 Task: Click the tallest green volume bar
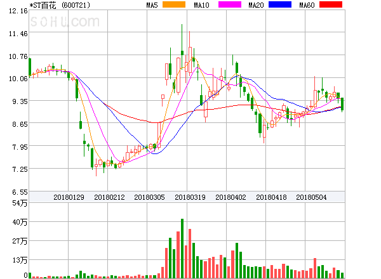(x=182, y=249)
